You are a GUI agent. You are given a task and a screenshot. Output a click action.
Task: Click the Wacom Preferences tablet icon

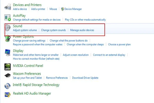8,75
